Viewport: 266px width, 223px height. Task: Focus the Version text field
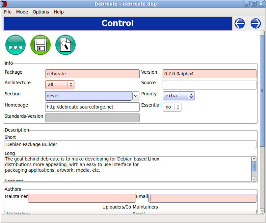(209, 74)
